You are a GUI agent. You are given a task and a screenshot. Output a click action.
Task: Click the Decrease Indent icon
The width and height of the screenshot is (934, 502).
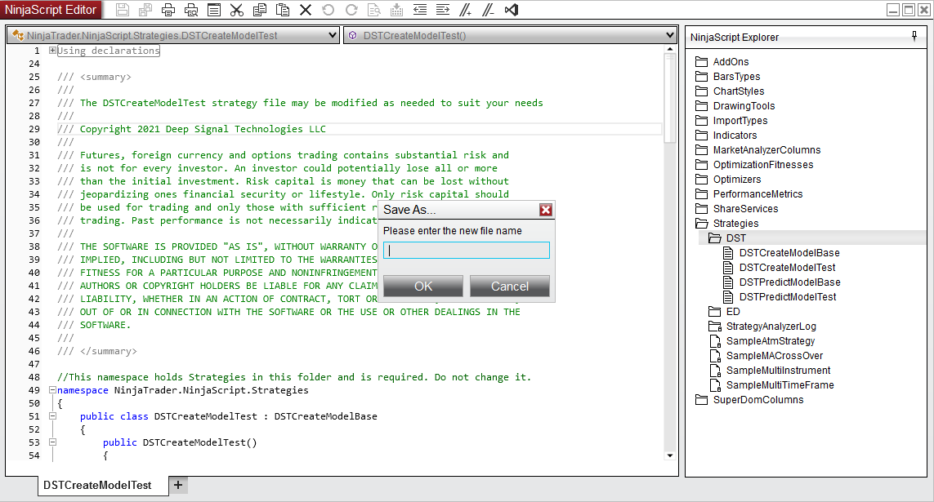pyautogui.click(x=420, y=10)
